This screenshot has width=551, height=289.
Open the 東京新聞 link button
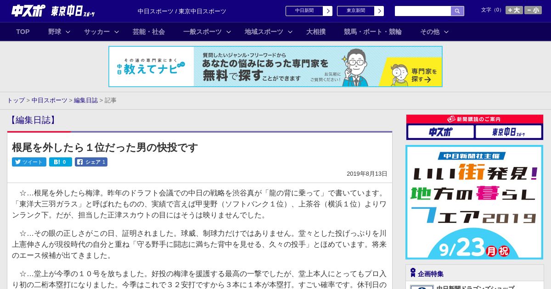(x=356, y=11)
